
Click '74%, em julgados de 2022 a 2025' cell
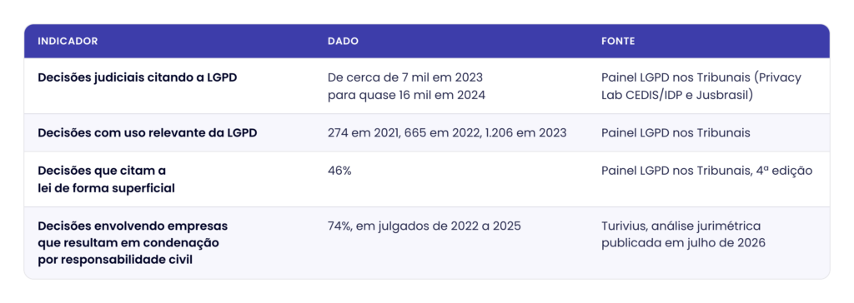click(424, 226)
